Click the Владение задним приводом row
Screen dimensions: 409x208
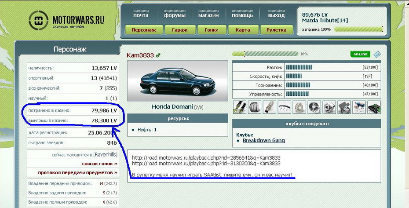(x=73, y=193)
